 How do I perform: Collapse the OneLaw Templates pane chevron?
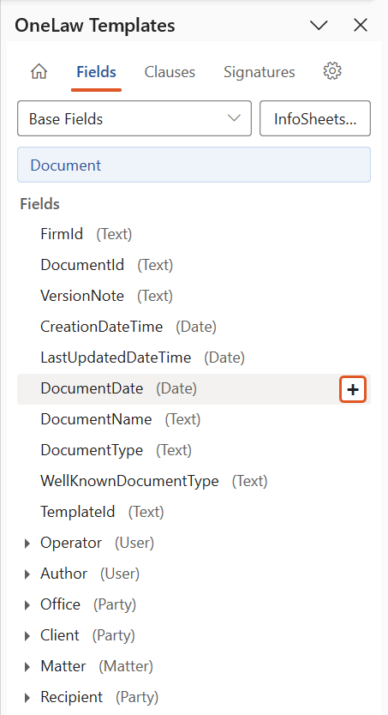click(319, 25)
